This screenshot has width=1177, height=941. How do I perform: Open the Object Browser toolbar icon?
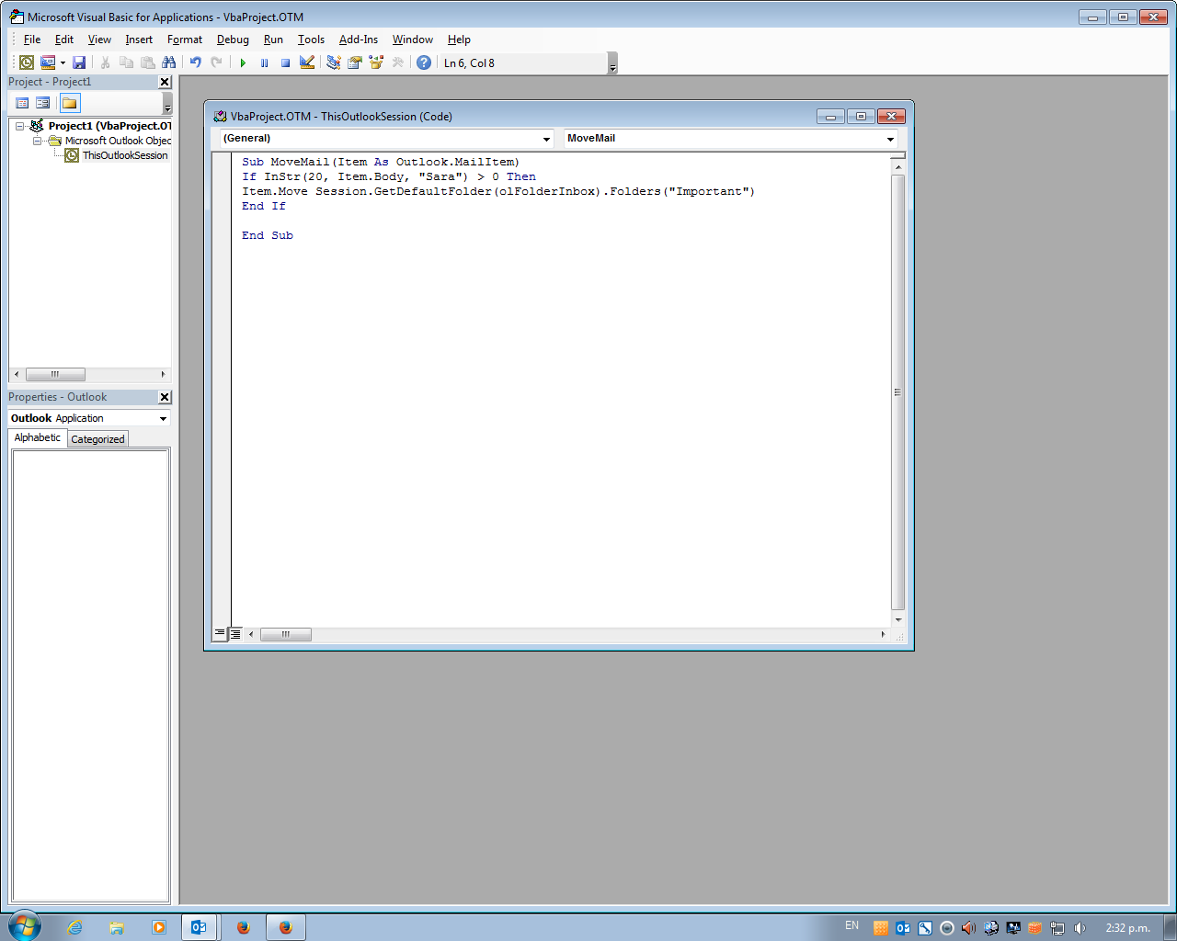click(376, 62)
